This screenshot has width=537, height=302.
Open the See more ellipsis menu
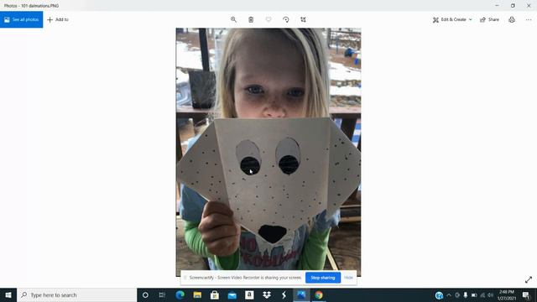(529, 19)
